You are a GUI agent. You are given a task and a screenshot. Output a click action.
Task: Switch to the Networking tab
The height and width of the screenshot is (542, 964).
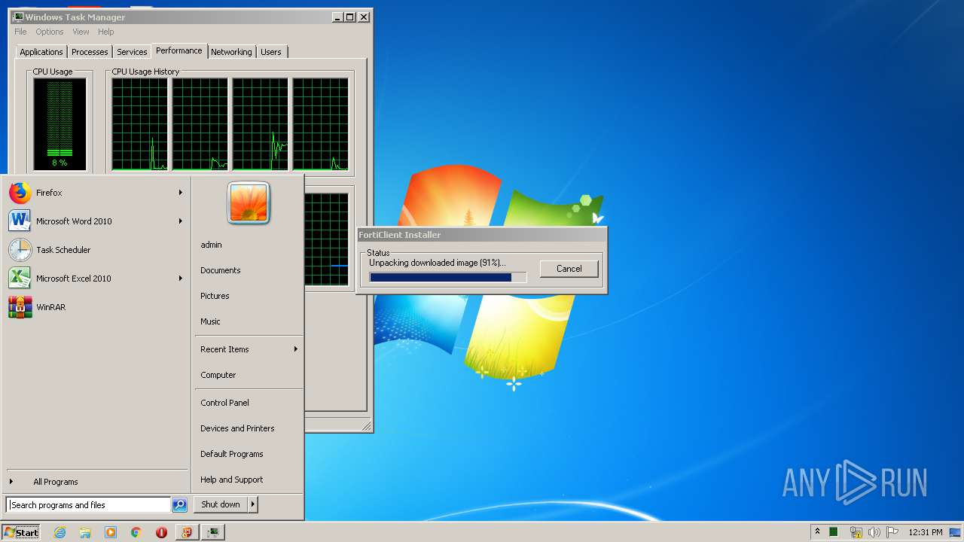231,52
